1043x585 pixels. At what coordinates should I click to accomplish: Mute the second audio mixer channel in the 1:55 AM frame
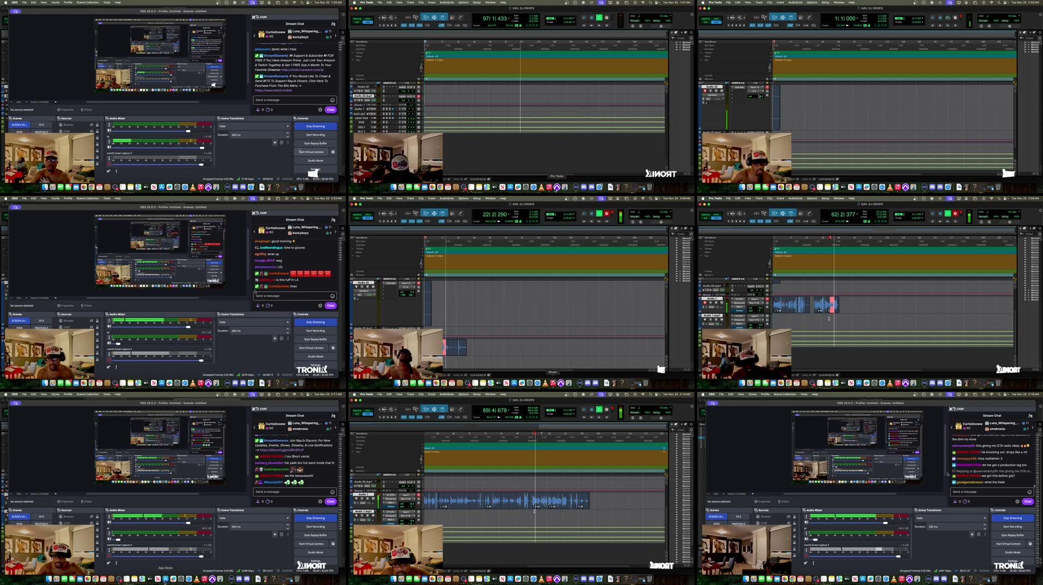(x=109, y=147)
